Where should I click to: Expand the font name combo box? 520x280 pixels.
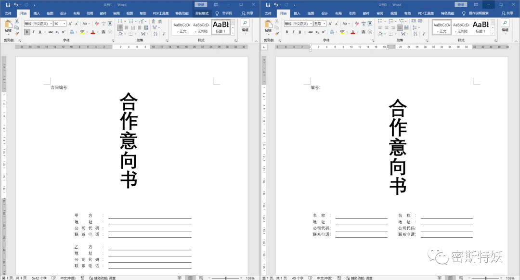(52, 24)
